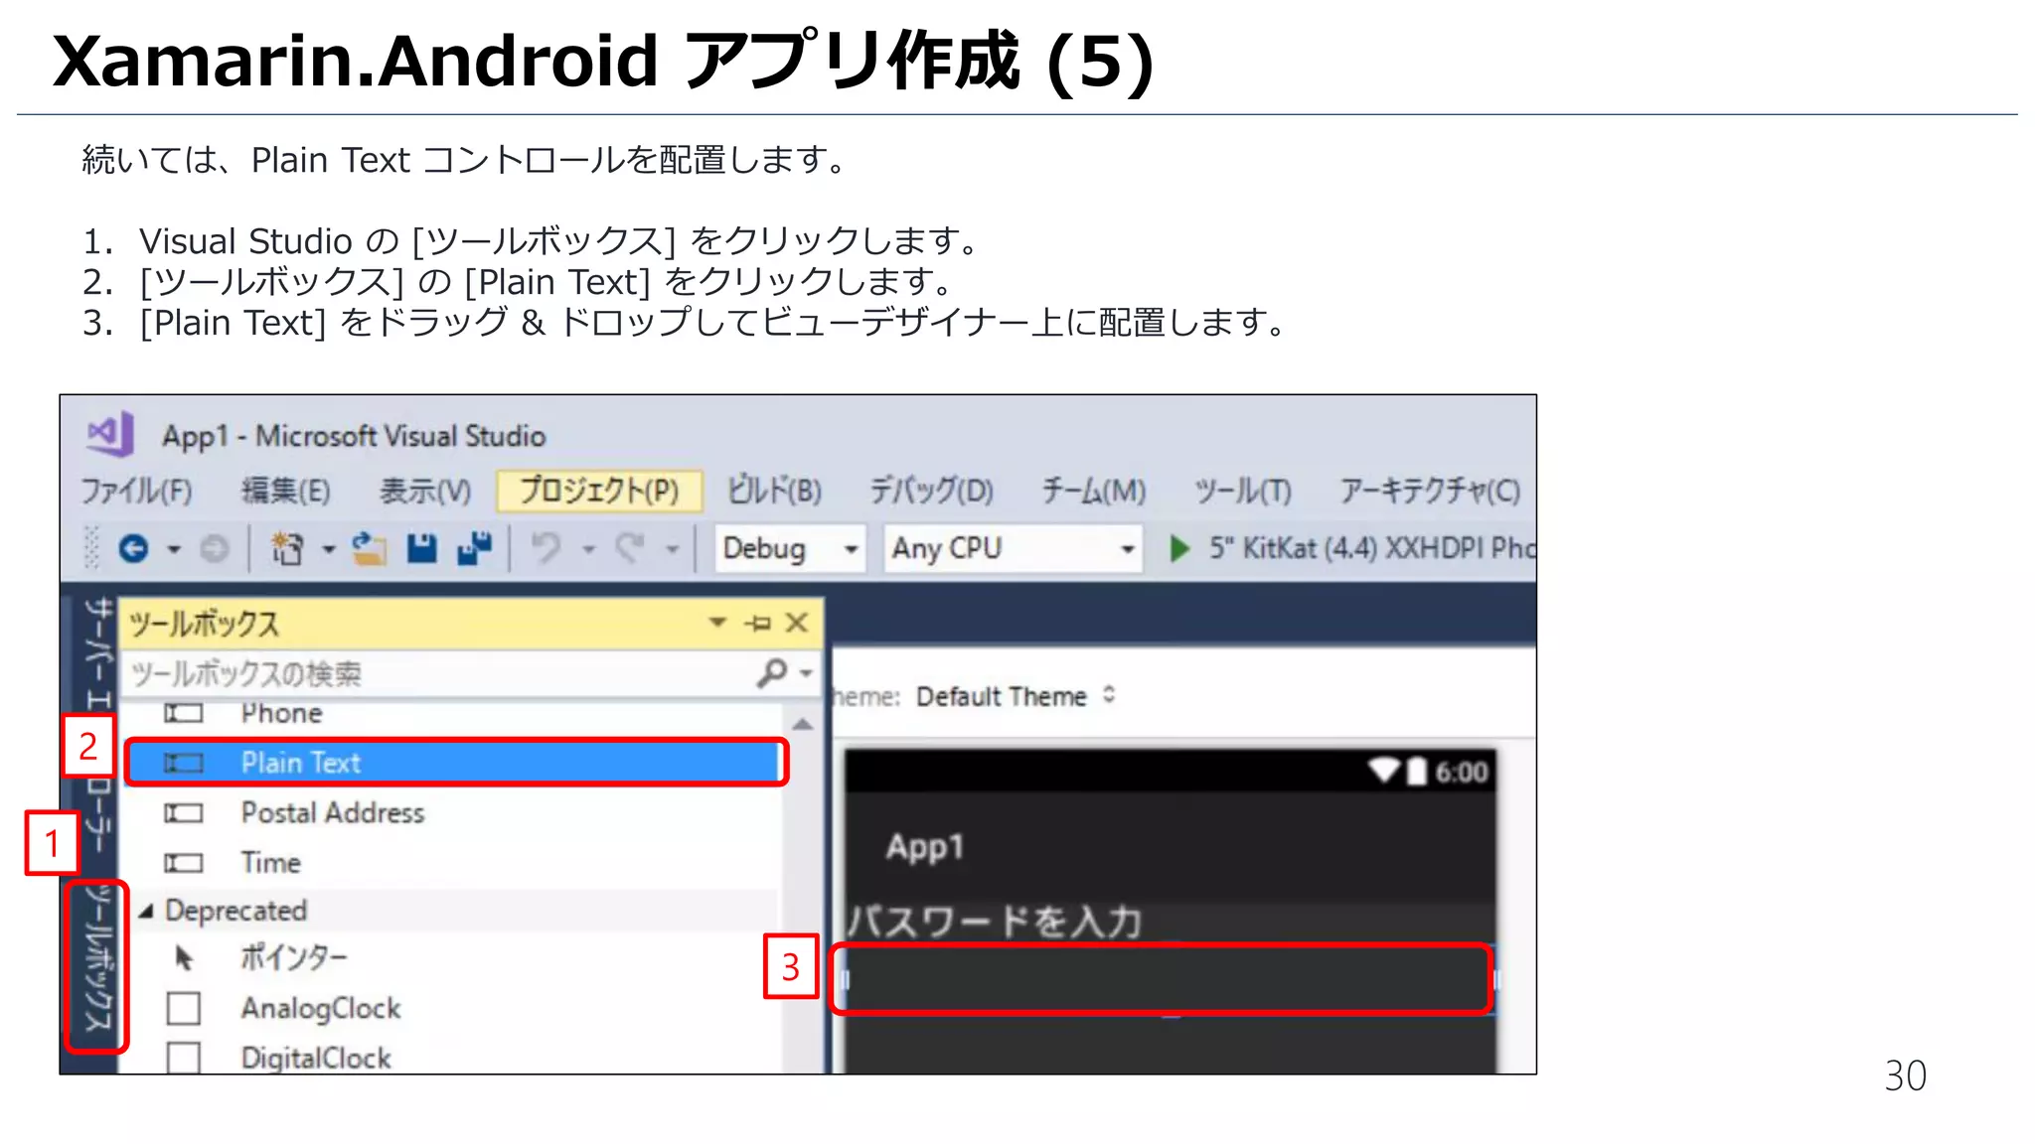Select Plain Text in the toolbox

click(x=455, y=763)
